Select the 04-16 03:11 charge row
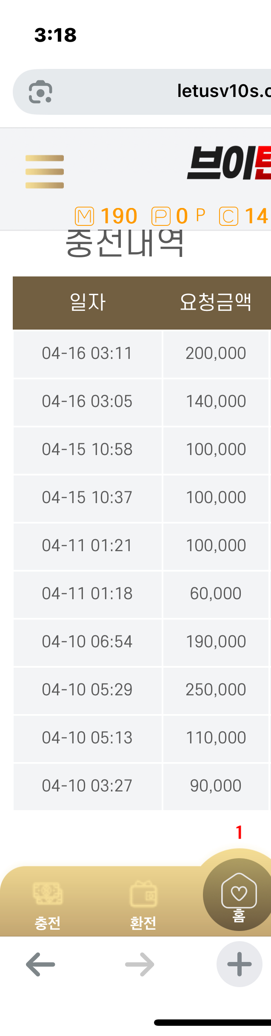271x1036 pixels. (87, 353)
